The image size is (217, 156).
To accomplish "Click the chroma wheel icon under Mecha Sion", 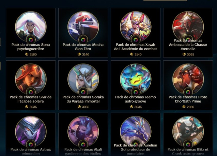I will click(83, 40).
